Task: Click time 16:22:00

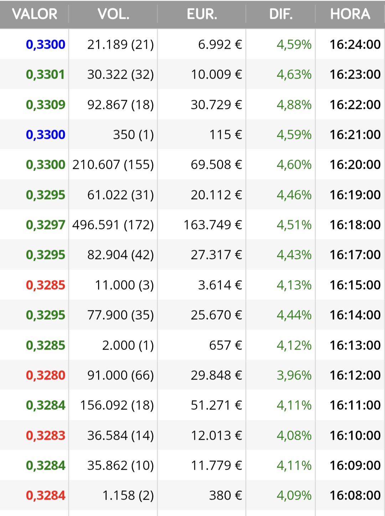Action: coord(355,105)
